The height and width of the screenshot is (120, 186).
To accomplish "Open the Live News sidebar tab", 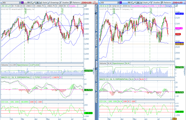I will click(96, 98).
